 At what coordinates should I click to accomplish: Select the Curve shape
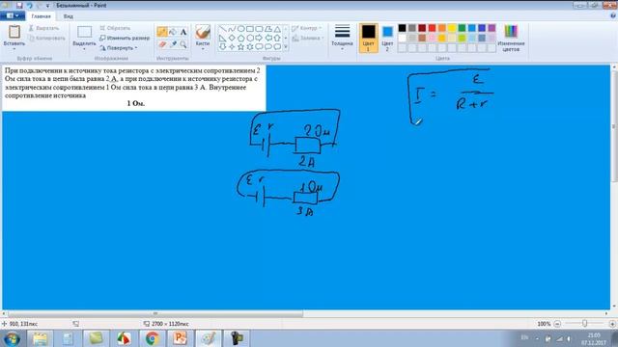(x=232, y=29)
